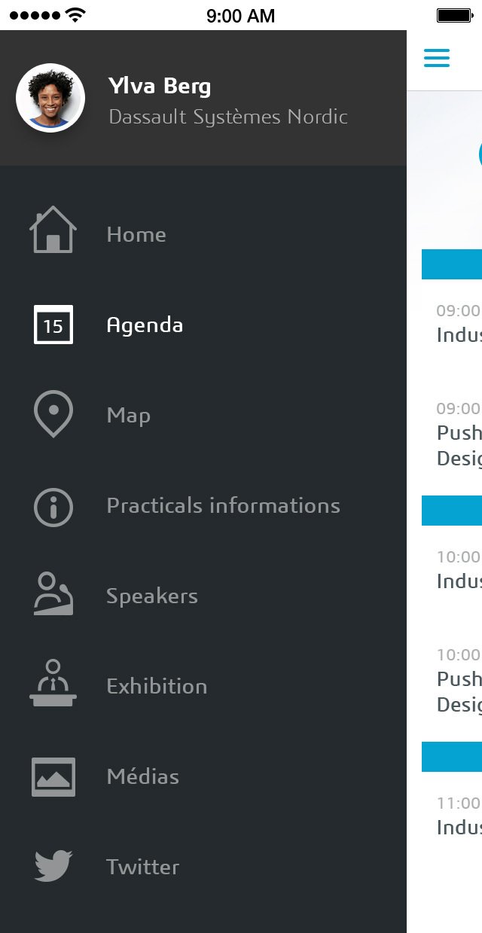Open the Practicals info circle icon
Viewport: 482px width, 933px height.
click(53, 506)
